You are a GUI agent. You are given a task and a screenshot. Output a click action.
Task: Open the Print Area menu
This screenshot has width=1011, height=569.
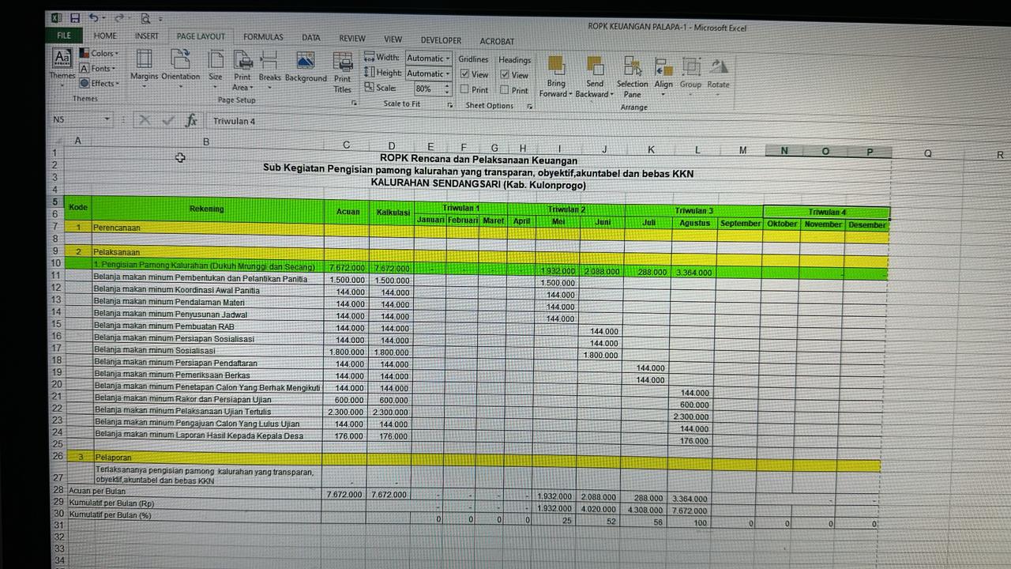242,71
